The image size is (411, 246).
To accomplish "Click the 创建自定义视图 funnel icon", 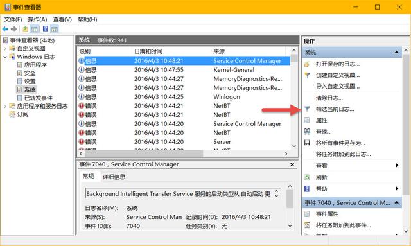I will pos(307,75).
